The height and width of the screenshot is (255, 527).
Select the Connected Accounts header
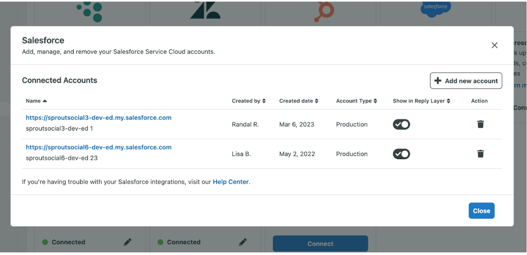click(60, 80)
